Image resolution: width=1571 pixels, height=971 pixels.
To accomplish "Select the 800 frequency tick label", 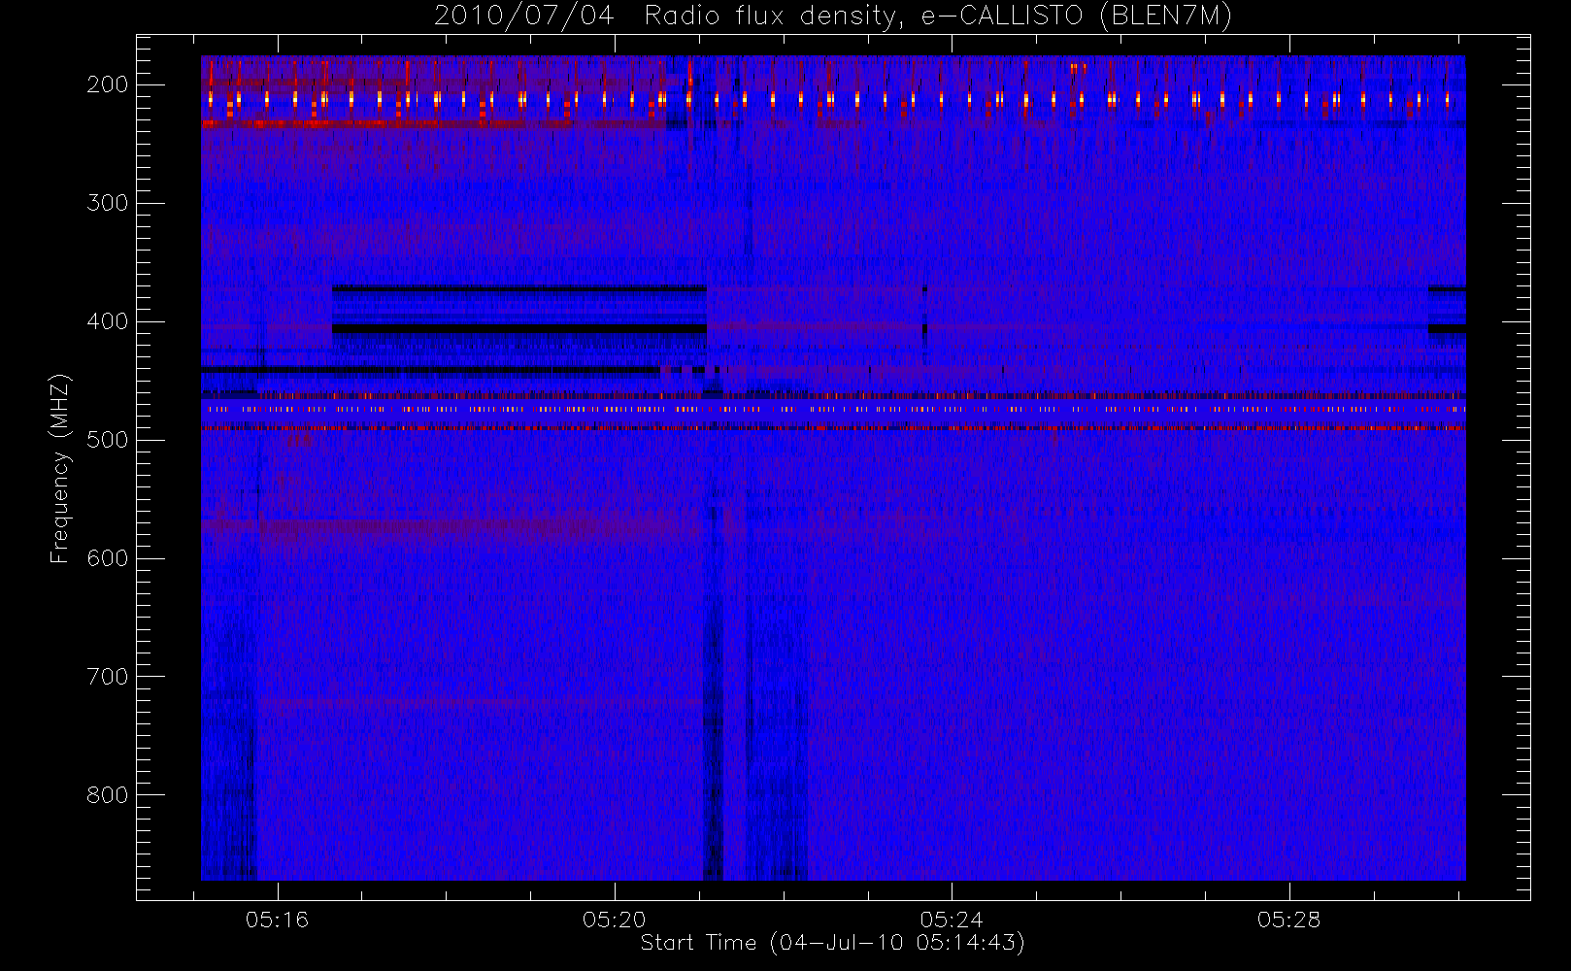I will point(107,795).
